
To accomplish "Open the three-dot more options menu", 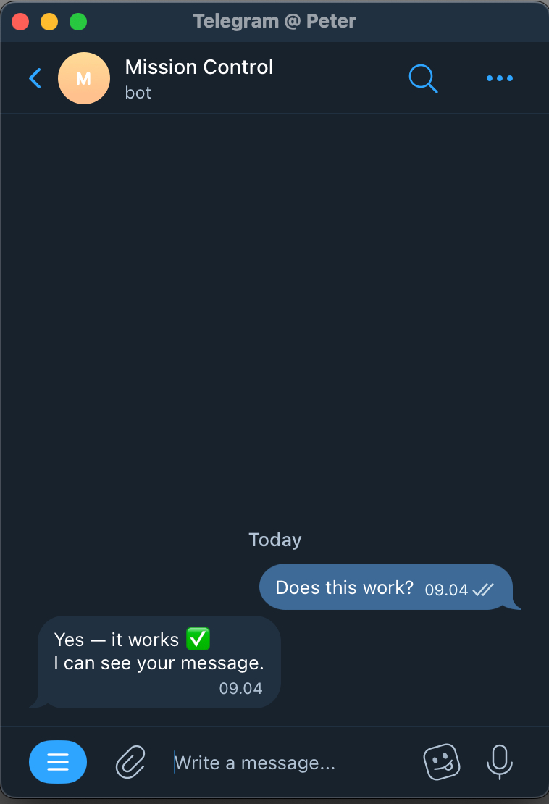I will [x=500, y=78].
